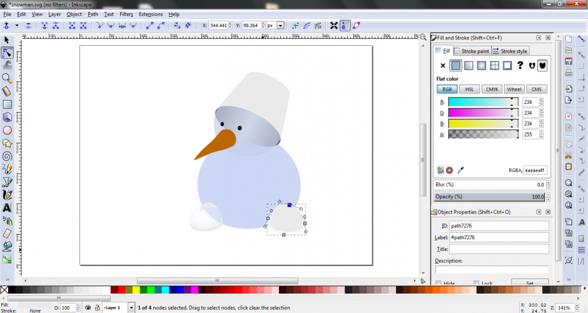Click the HSL color mode button
This screenshot has width=588, height=313.
[x=469, y=90]
